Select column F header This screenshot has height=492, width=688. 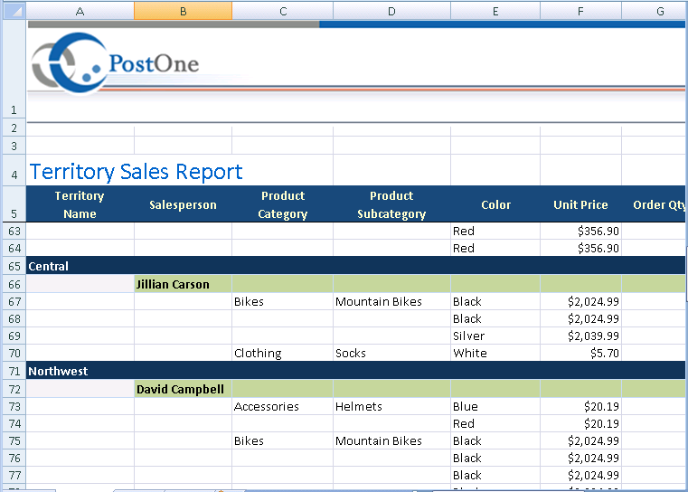coord(580,11)
